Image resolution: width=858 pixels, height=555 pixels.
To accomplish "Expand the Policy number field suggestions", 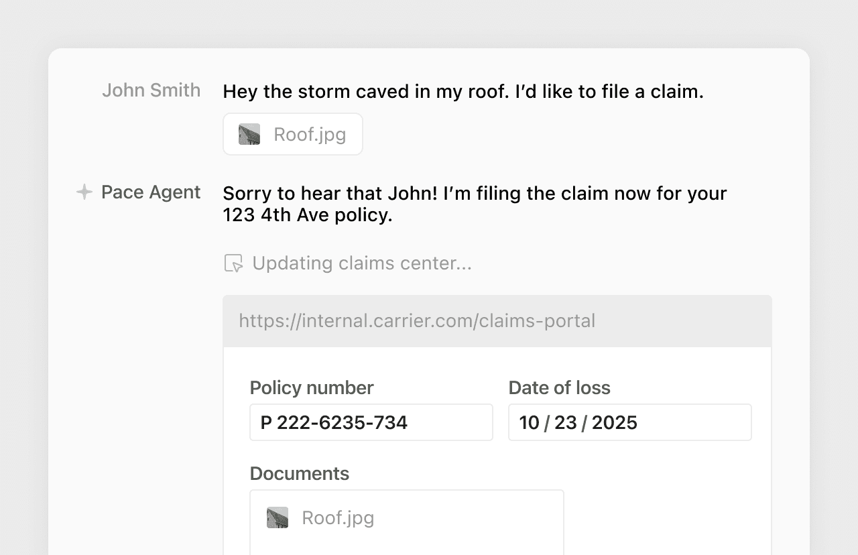I will coord(371,422).
